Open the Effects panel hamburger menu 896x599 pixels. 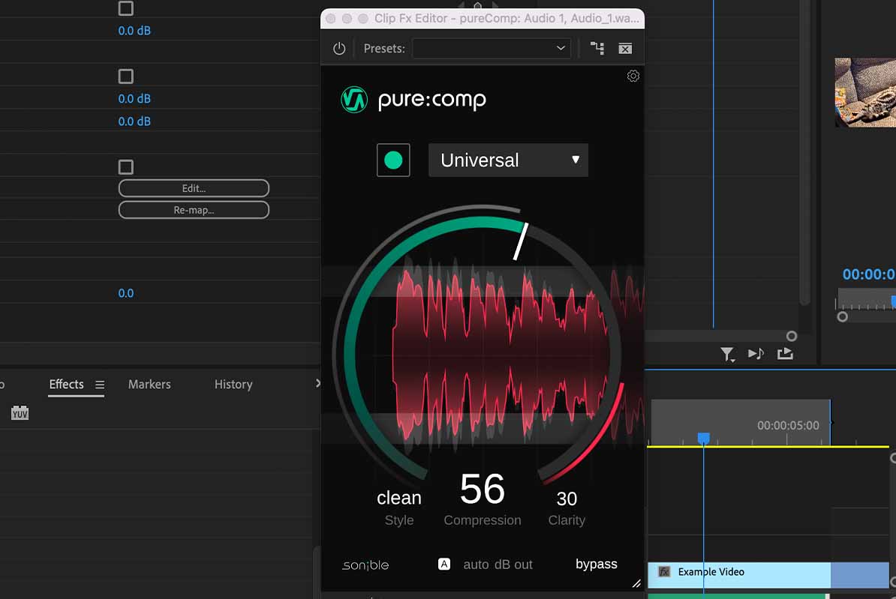pos(99,385)
